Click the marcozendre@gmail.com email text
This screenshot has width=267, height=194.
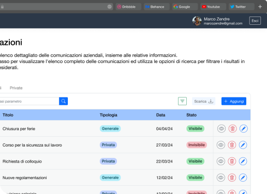pos(223,23)
